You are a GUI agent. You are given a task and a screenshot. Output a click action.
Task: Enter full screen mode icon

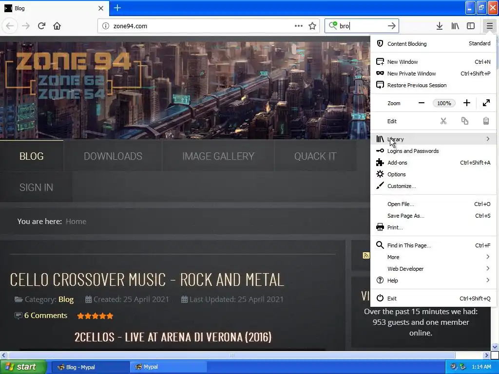(x=486, y=103)
